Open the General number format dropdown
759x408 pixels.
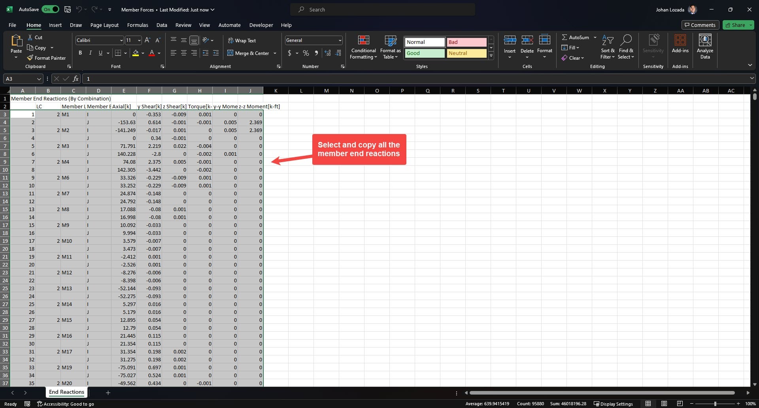340,40
